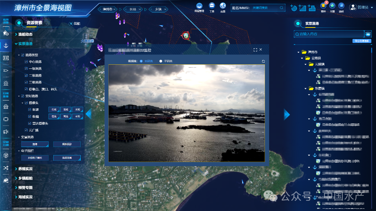Click the 底图 globe basemap icon

coord(223,6)
